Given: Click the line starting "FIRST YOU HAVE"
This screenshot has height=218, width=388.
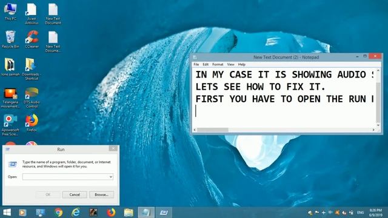Looking at the screenshot, I should [284, 99].
